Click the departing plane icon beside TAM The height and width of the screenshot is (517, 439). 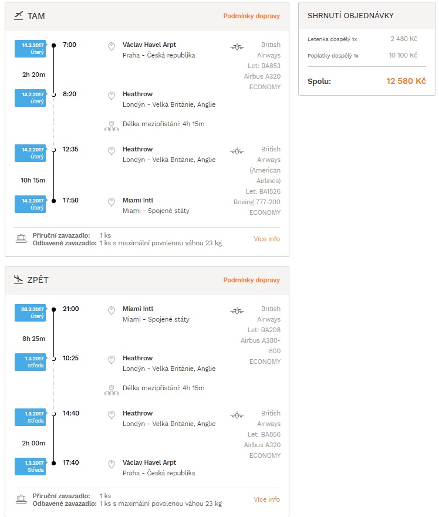(x=18, y=15)
